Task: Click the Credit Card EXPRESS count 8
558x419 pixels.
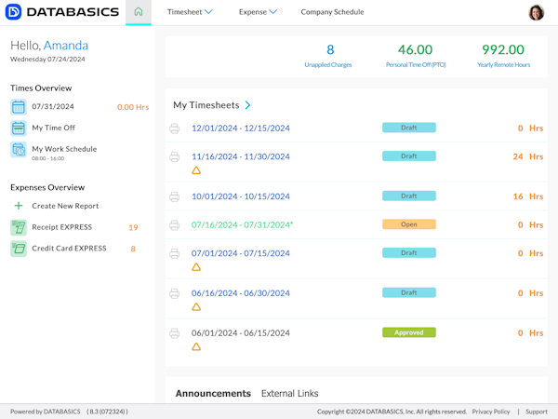Action: click(133, 249)
